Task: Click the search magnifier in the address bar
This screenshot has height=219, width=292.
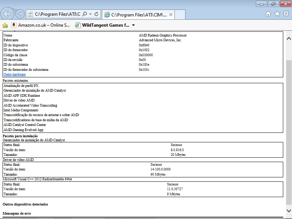Action: point(85,14)
